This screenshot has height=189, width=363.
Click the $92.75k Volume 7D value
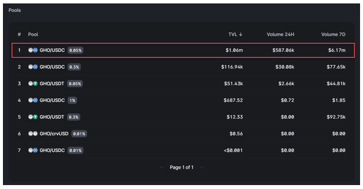(336, 117)
